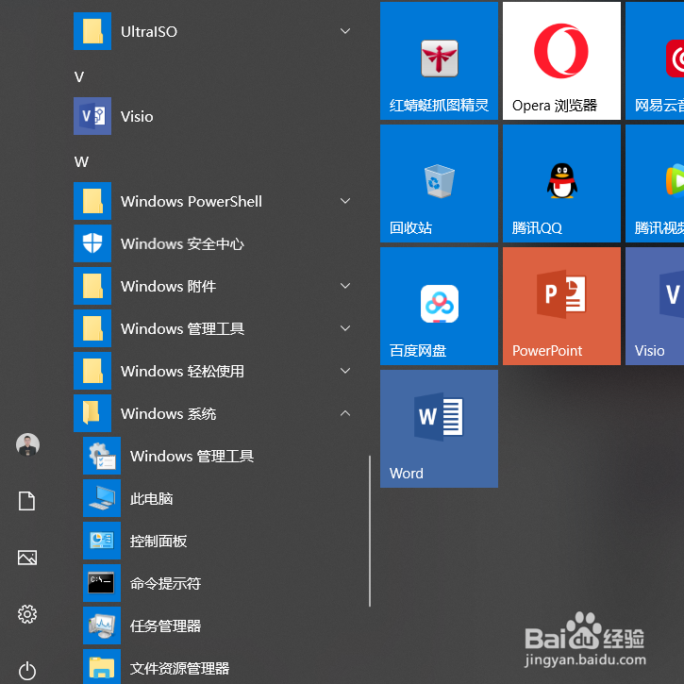Open Documents from the sidebar page icon
The image size is (684, 684).
point(27,501)
